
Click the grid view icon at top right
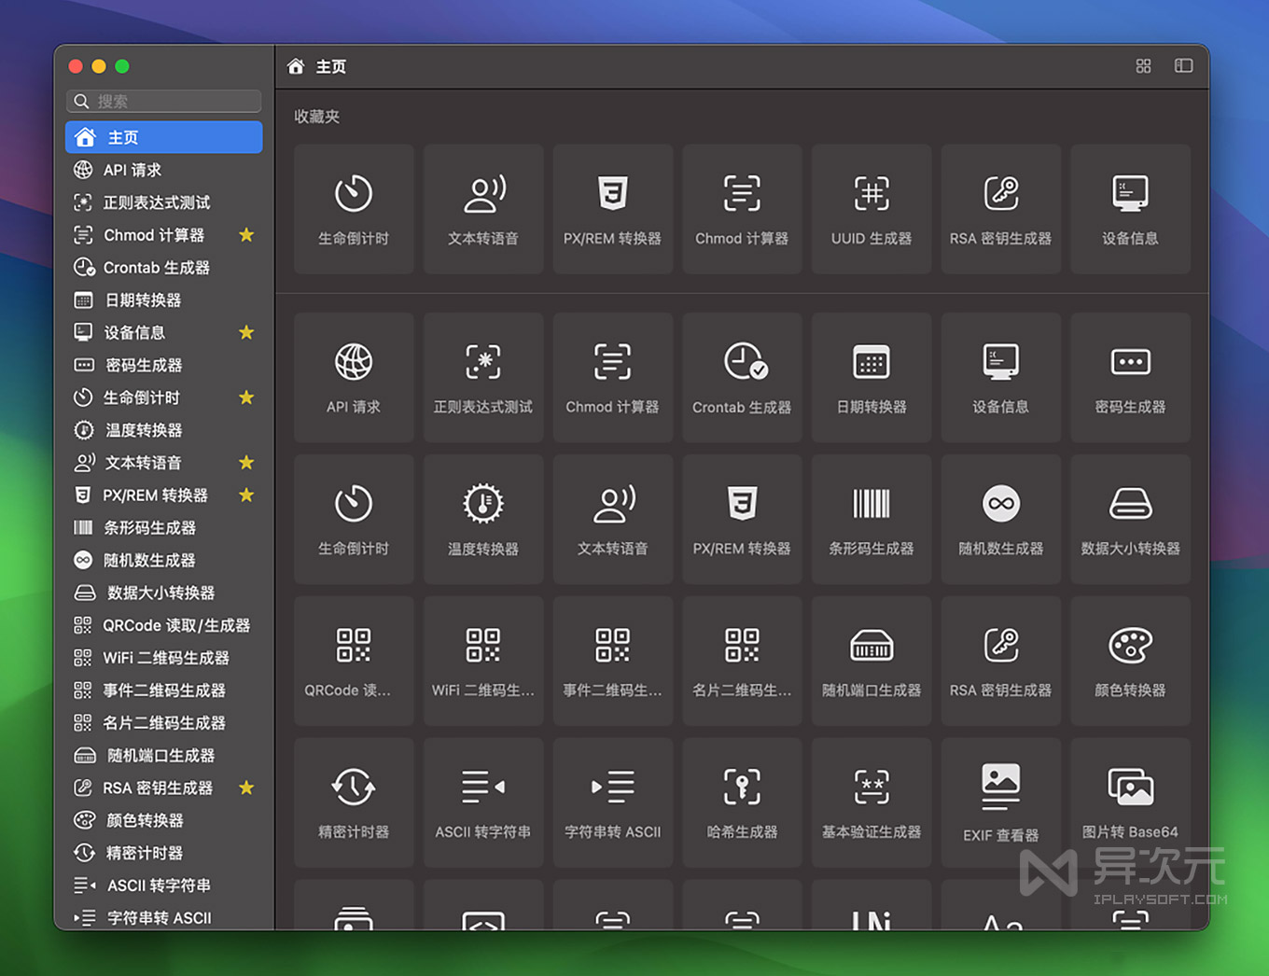1143,66
